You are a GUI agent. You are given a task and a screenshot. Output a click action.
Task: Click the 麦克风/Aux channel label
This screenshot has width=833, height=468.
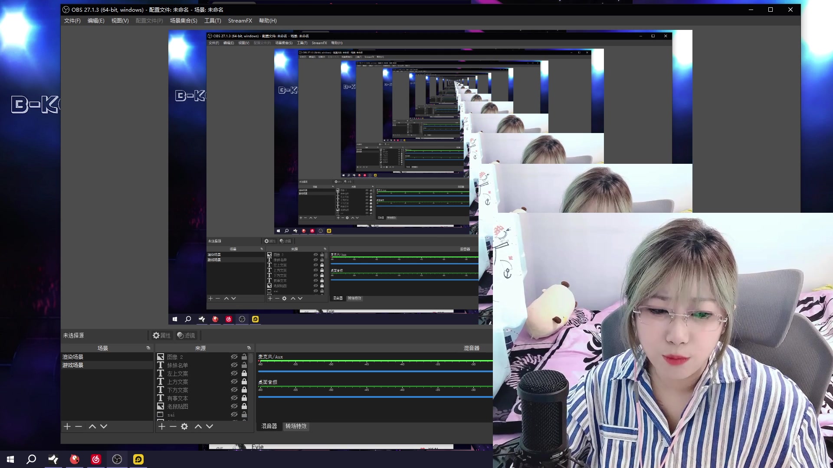point(270,357)
